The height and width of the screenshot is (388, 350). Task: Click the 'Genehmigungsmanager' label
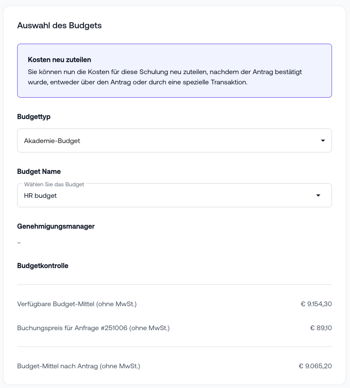(56, 226)
